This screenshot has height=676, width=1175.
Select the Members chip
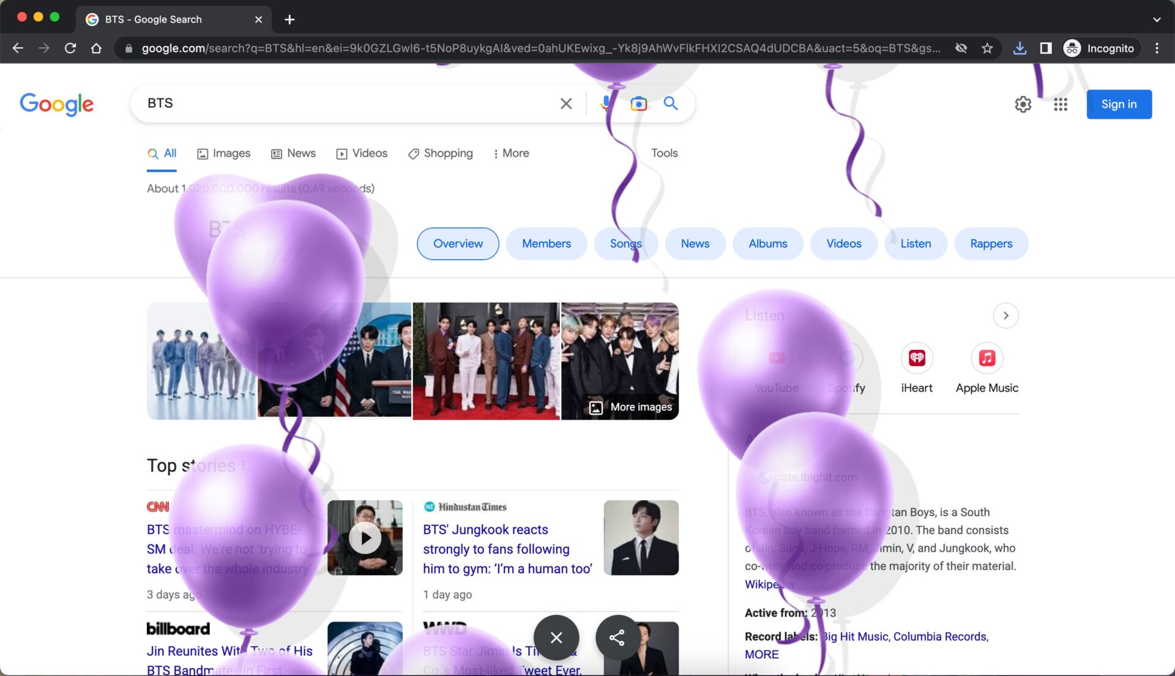(546, 243)
